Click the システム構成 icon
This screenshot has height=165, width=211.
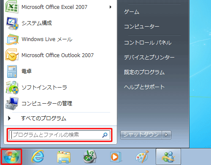[x=12, y=23]
